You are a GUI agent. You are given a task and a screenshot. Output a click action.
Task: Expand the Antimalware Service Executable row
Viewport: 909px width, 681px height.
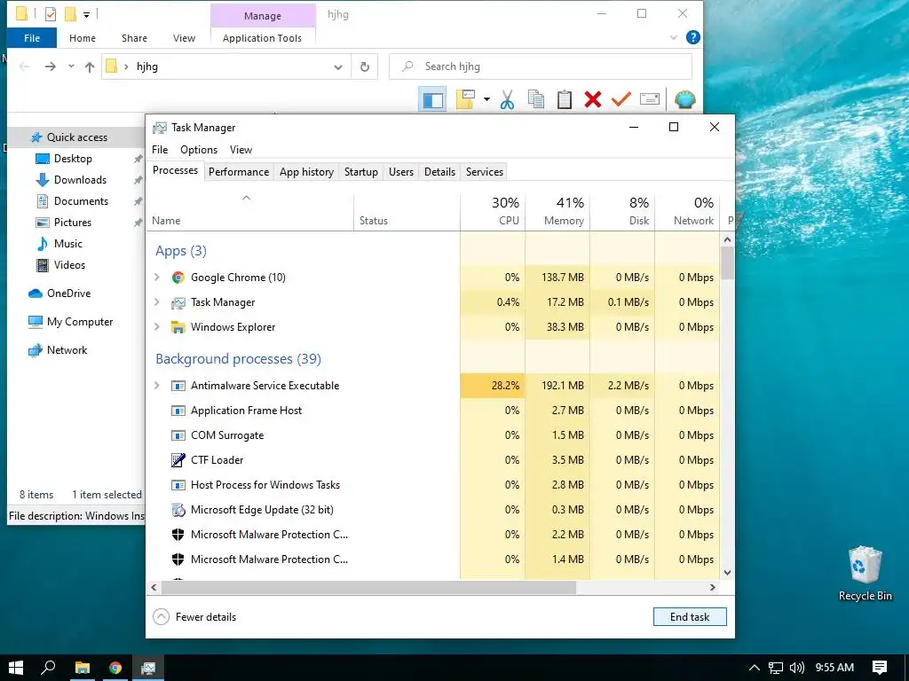click(156, 386)
